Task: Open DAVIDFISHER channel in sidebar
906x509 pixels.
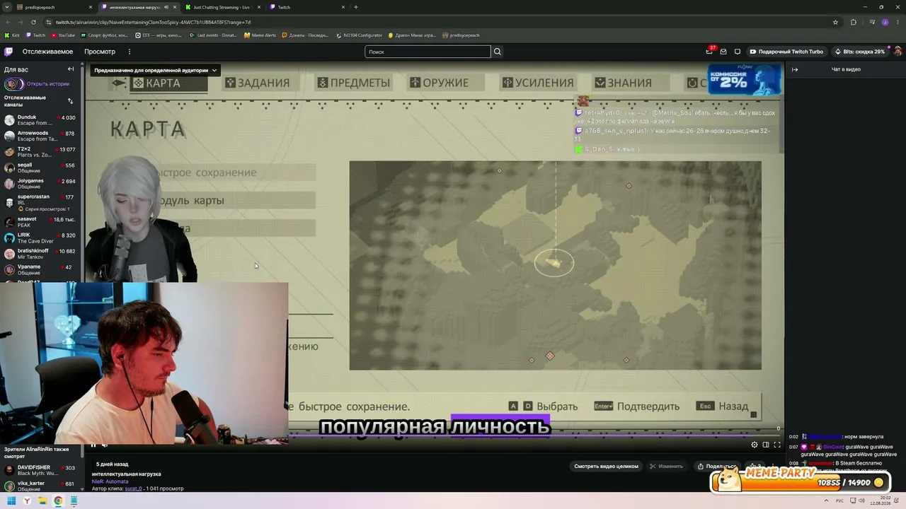Action: [40, 470]
